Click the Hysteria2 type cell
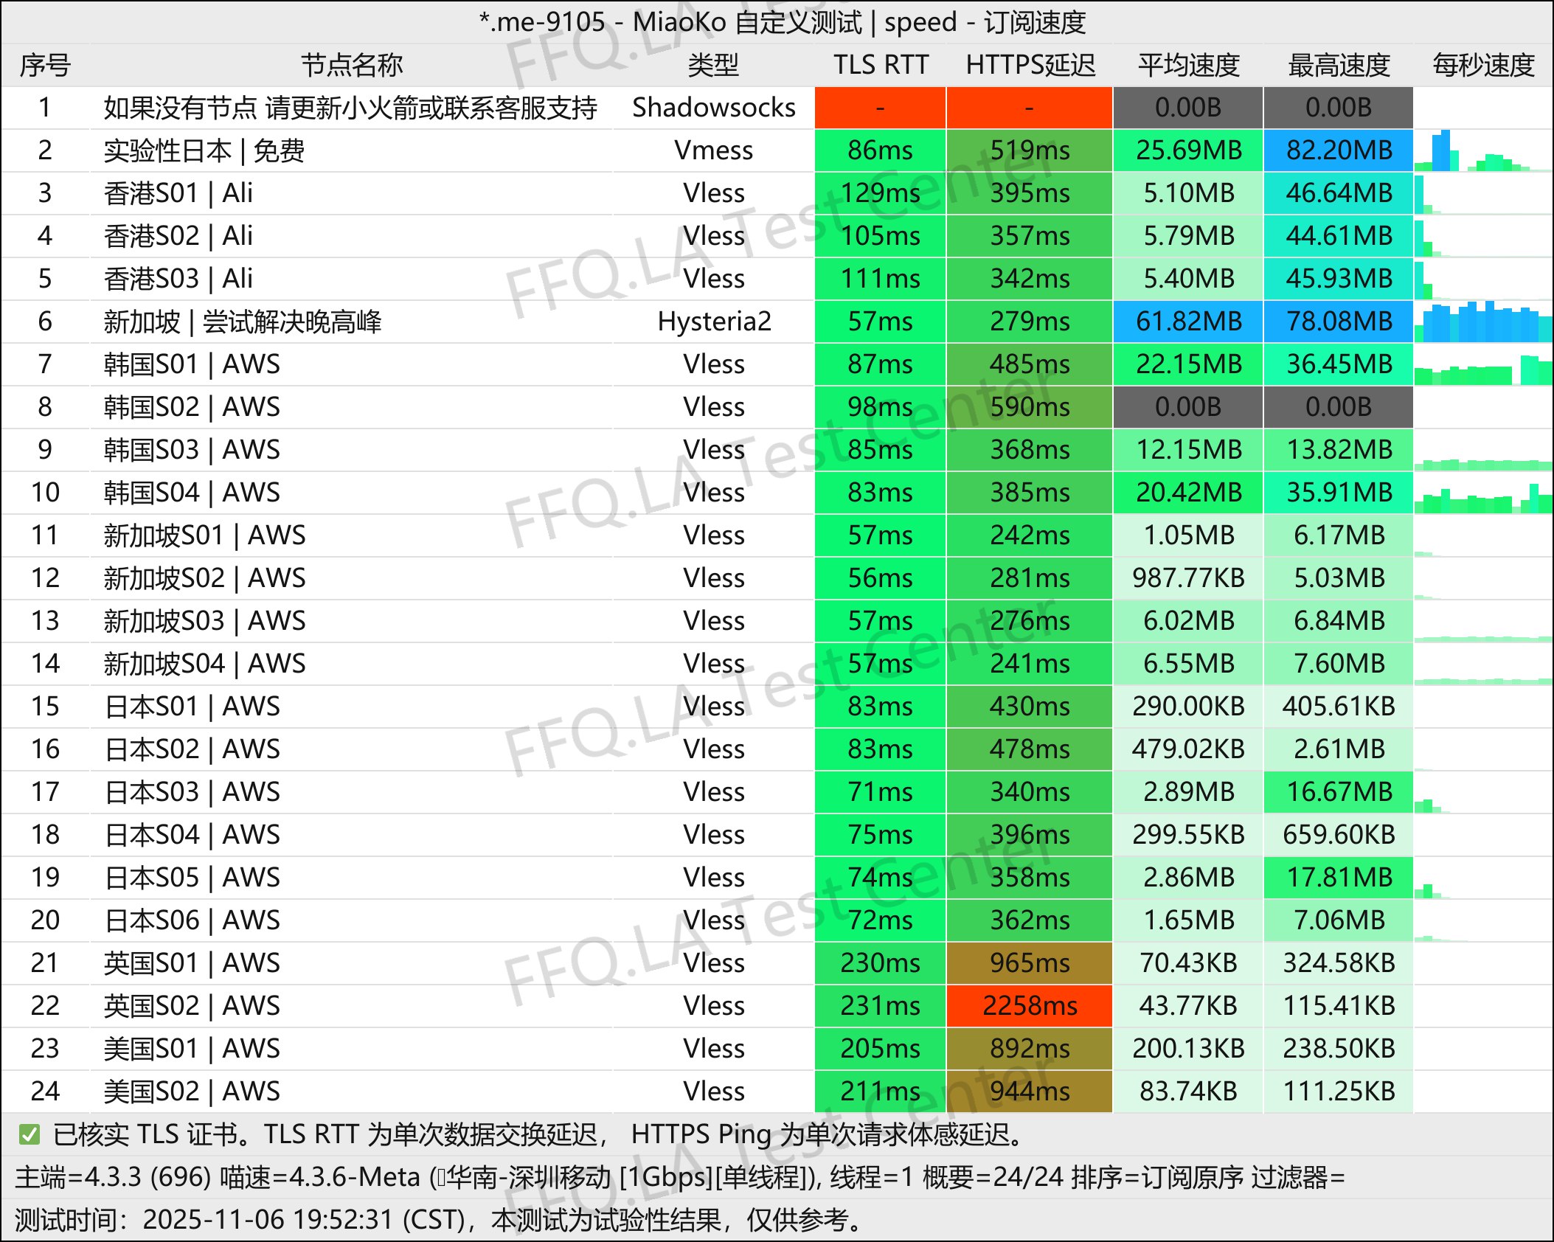Viewport: 1554px width, 1242px height. 714,322
